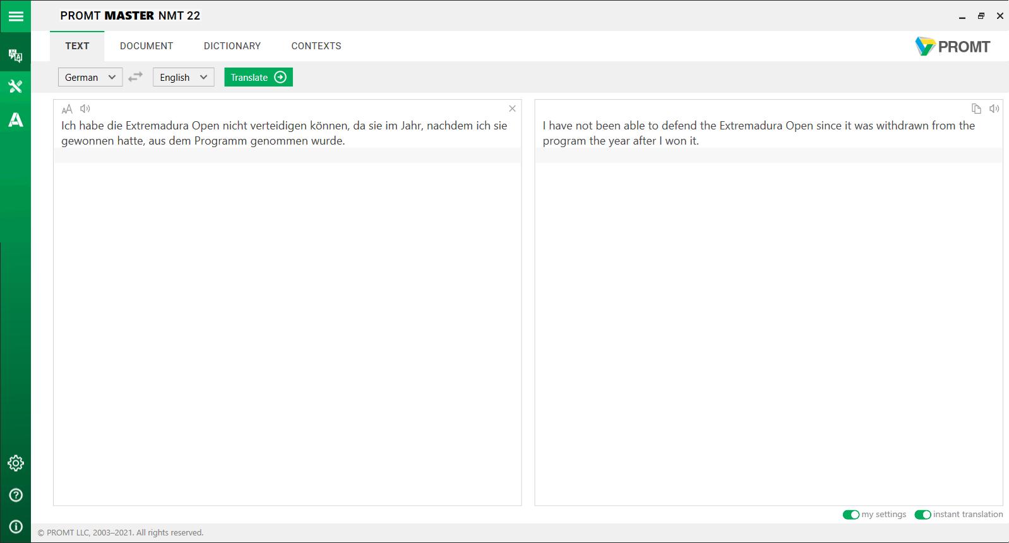Click the info icon in sidebar
The height and width of the screenshot is (543, 1009).
click(15, 527)
